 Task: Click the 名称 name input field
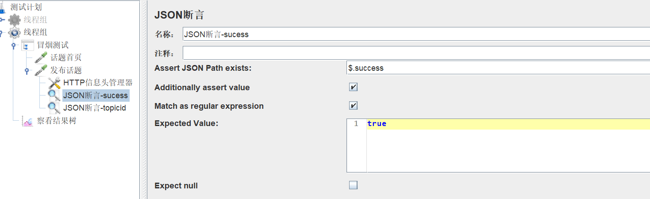click(416, 34)
